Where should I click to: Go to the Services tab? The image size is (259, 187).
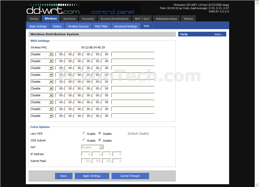coord(69,19)
